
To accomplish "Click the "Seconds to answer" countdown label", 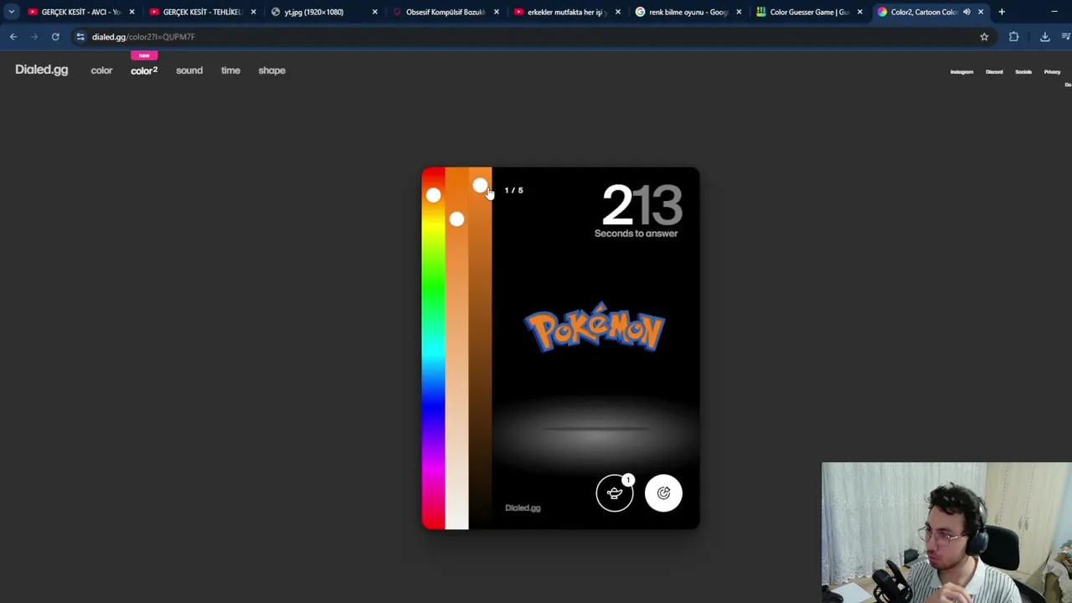I will coord(636,234).
